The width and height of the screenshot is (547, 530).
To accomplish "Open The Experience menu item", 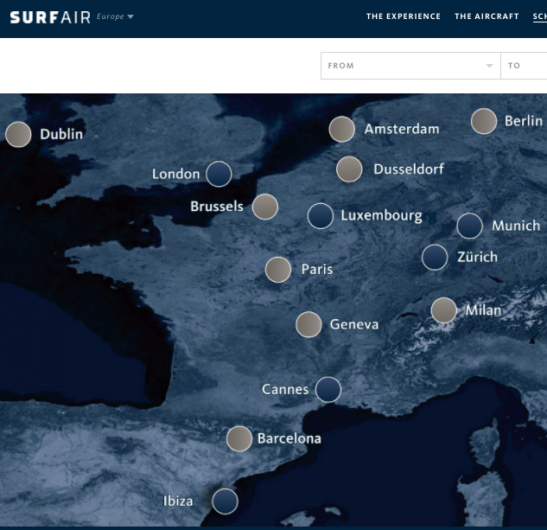I will point(403,16).
